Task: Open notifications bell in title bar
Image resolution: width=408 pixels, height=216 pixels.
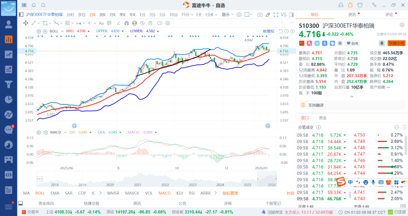Action: point(34,5)
